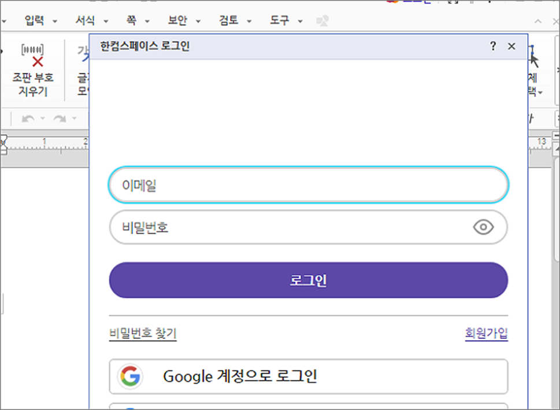Expand dropdown arrow next to 보안
Viewport: 560px width, 410px height.
coord(198,21)
